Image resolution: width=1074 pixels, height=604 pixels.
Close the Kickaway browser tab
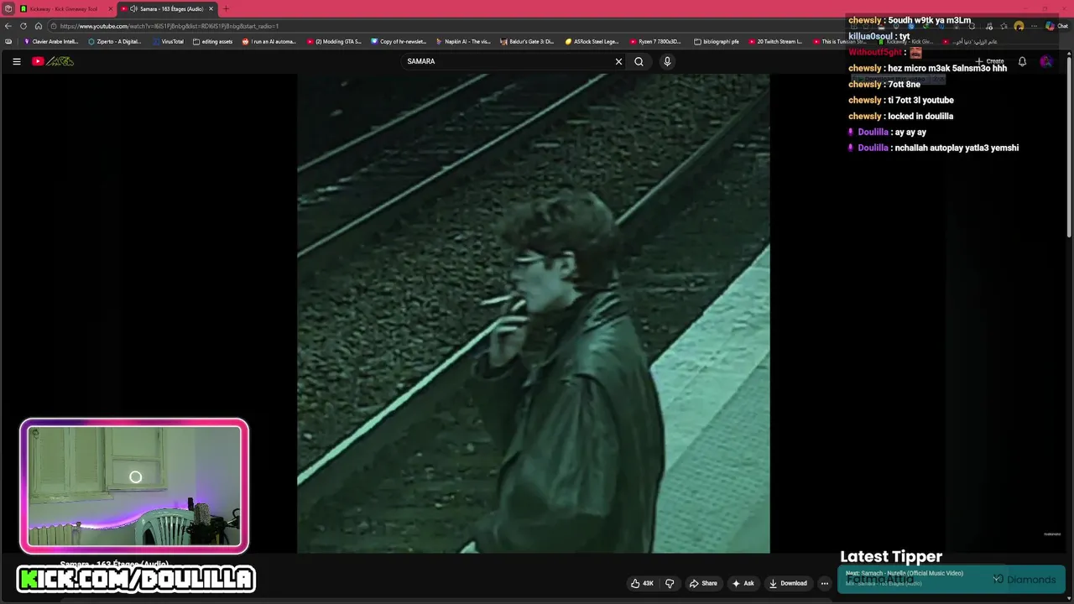(110, 8)
